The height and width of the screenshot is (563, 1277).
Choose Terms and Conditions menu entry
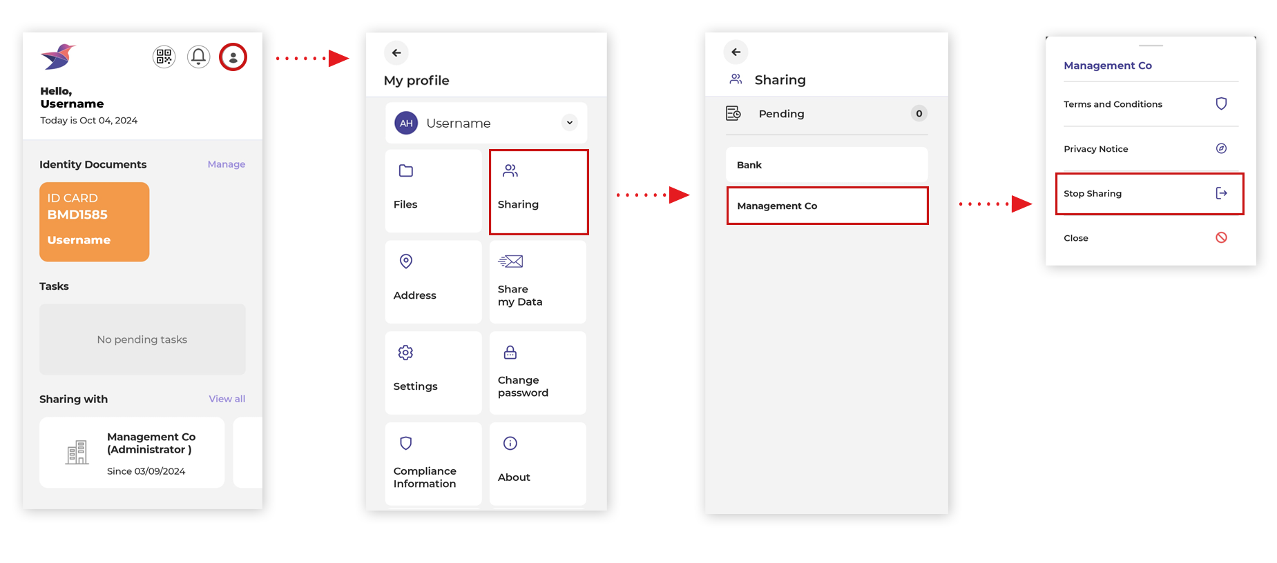[x=1151, y=104]
